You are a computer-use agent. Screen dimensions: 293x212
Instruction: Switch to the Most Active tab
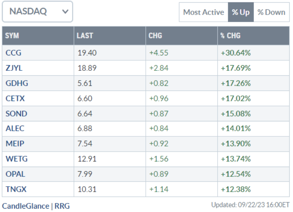tap(203, 12)
